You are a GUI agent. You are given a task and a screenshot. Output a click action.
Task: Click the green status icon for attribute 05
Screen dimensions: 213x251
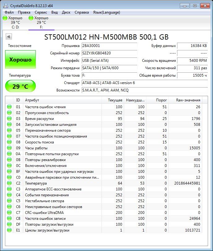(x=10, y=130)
